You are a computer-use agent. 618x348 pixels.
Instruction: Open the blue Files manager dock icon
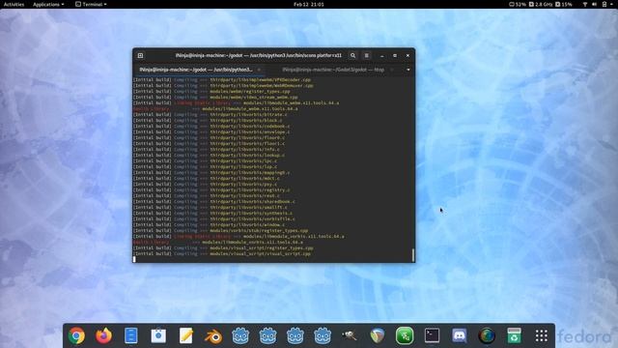pos(131,335)
